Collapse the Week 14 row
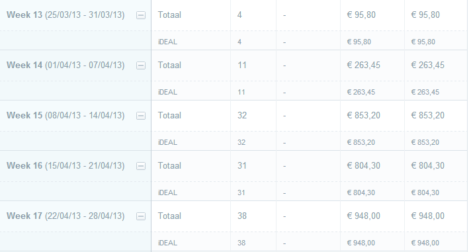Screen dimensions: 471x252 [x=141, y=65]
